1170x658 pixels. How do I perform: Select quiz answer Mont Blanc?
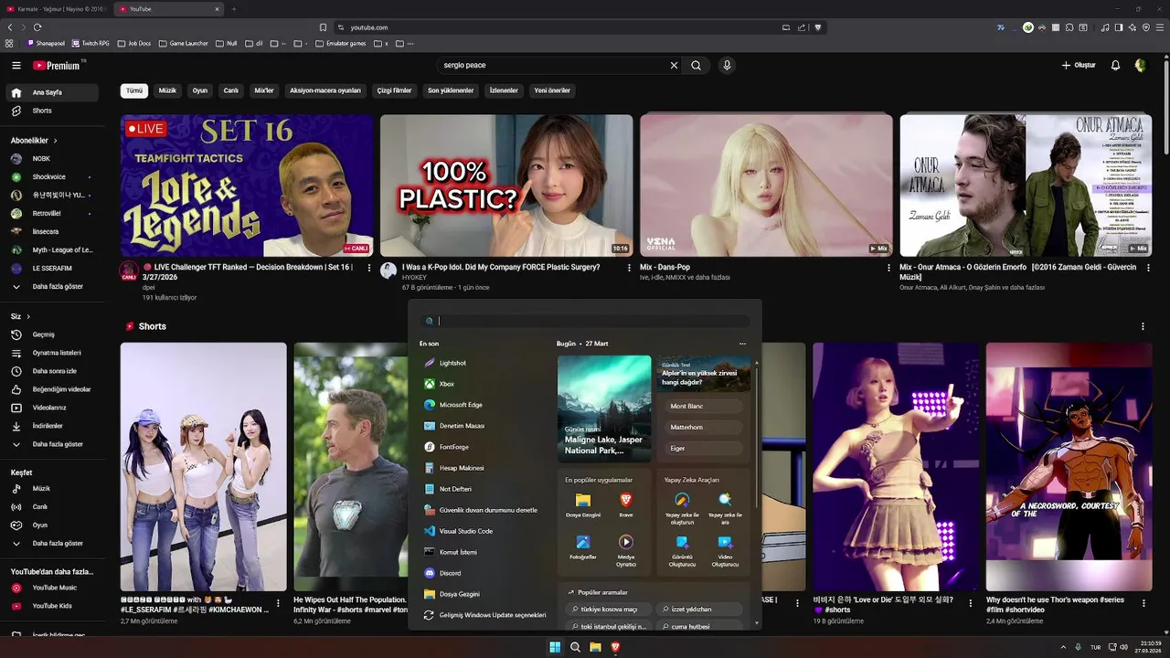pyautogui.click(x=704, y=406)
